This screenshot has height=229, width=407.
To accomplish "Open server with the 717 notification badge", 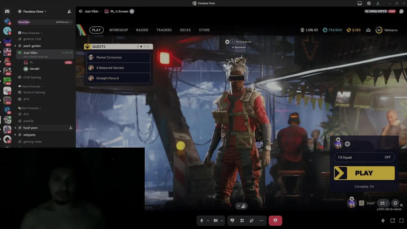I will pyautogui.click(x=7, y=61).
